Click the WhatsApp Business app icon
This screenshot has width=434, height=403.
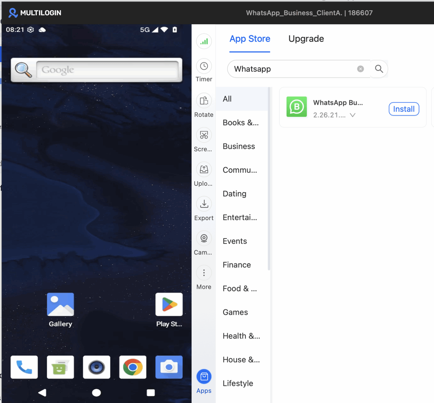tap(297, 107)
